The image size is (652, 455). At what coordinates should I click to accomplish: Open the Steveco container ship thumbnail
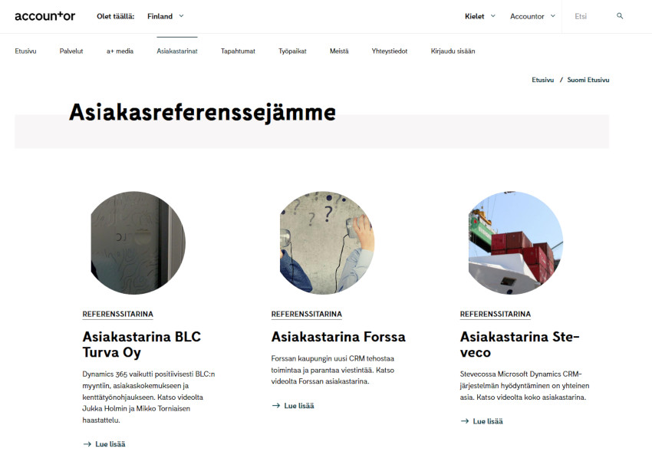coord(515,243)
